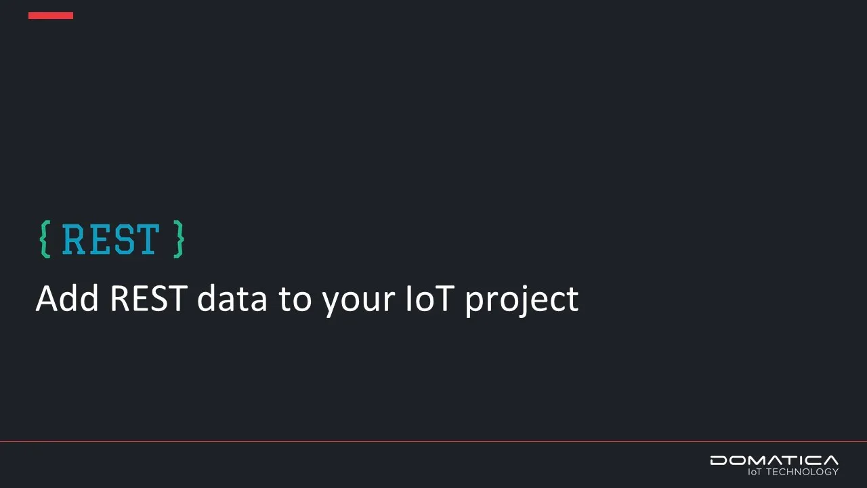Click the word TECHNOLOGY under the logo
Screen dimensions: 867x488
802,472
